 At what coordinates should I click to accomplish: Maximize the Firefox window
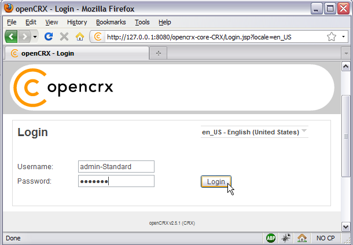(330, 9)
